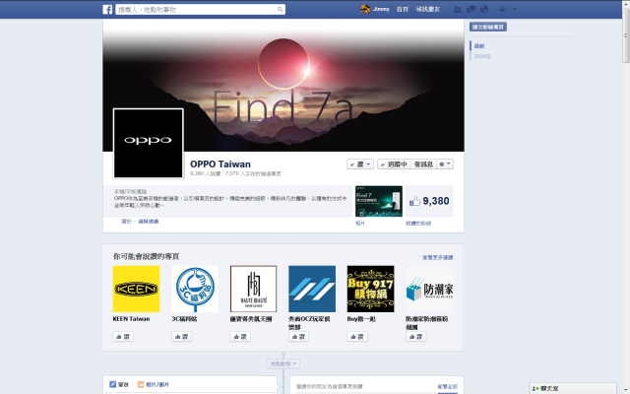Open the 3C福利站 page logo

[x=195, y=289]
